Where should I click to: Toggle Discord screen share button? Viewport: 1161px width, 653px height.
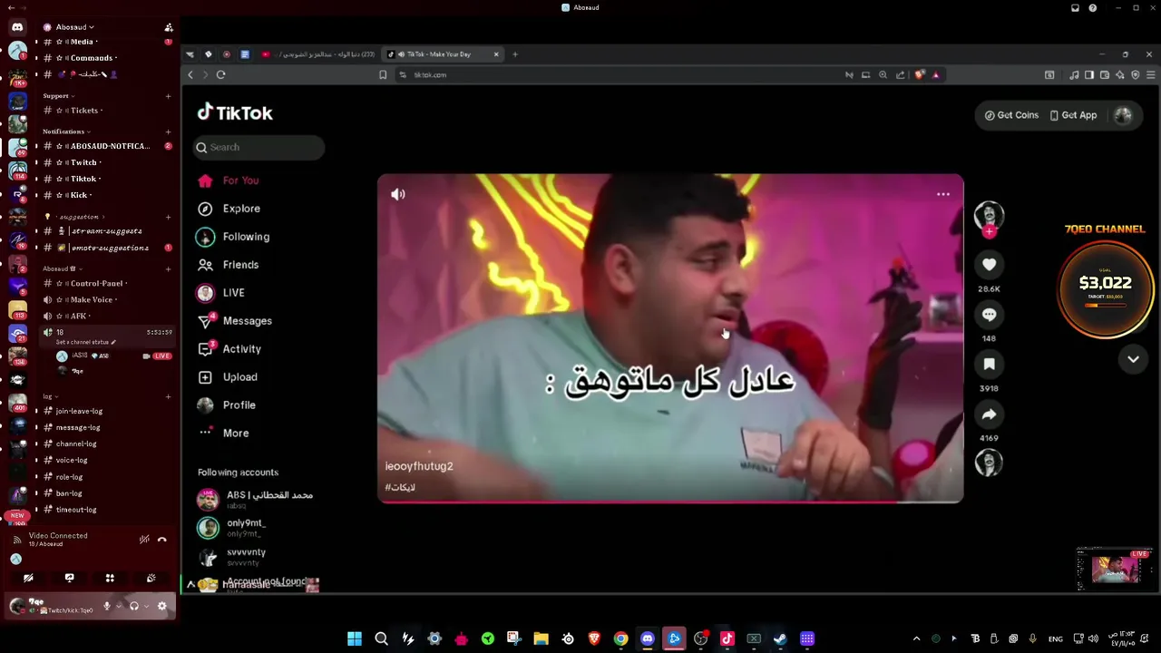click(x=69, y=578)
